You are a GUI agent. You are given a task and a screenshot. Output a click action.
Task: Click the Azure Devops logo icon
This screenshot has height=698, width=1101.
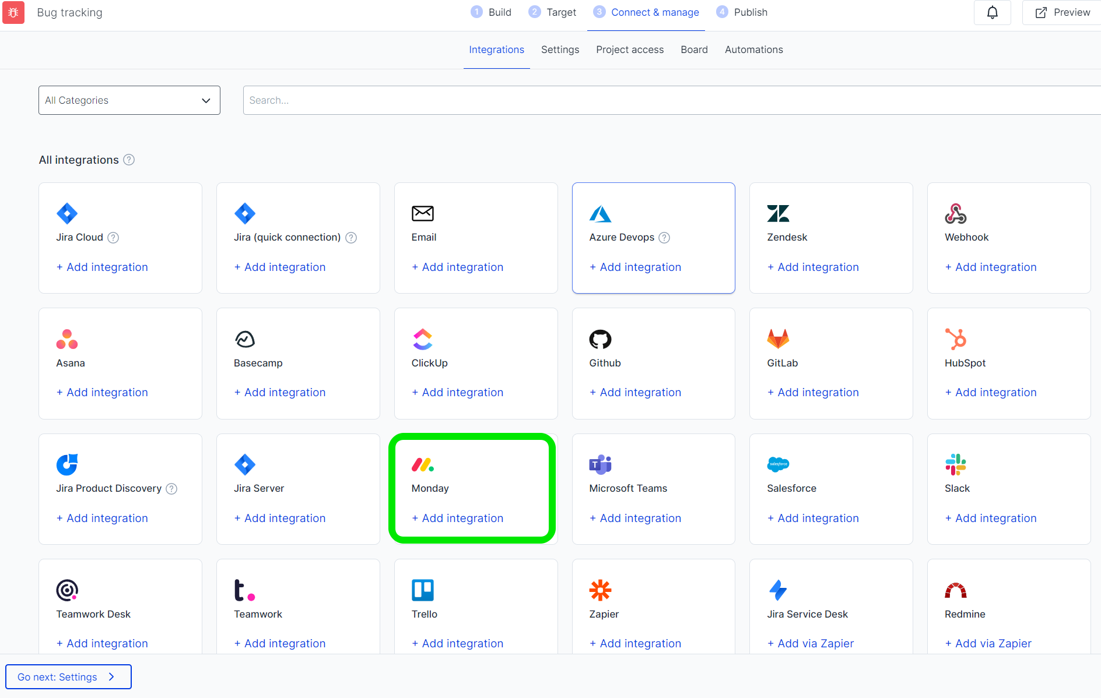600,213
